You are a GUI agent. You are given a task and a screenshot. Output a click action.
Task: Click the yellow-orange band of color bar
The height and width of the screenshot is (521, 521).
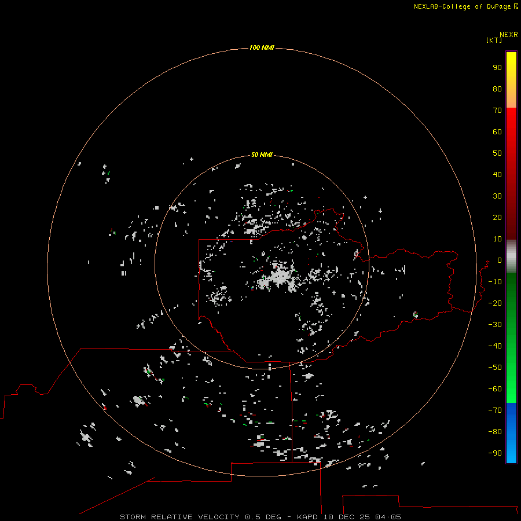[x=511, y=80]
